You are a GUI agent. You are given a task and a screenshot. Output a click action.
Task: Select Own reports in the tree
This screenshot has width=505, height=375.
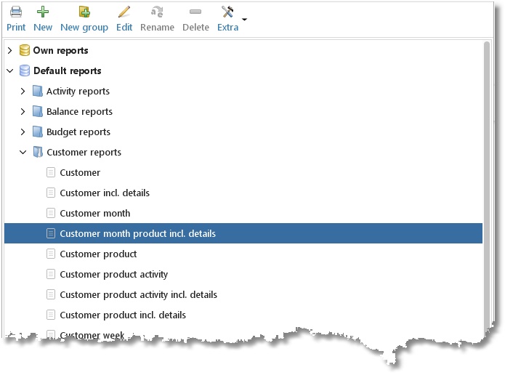coord(60,51)
